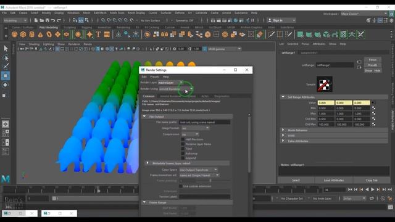Collapse the Set Range Attributes section
395x222 pixels.
pos(283,97)
